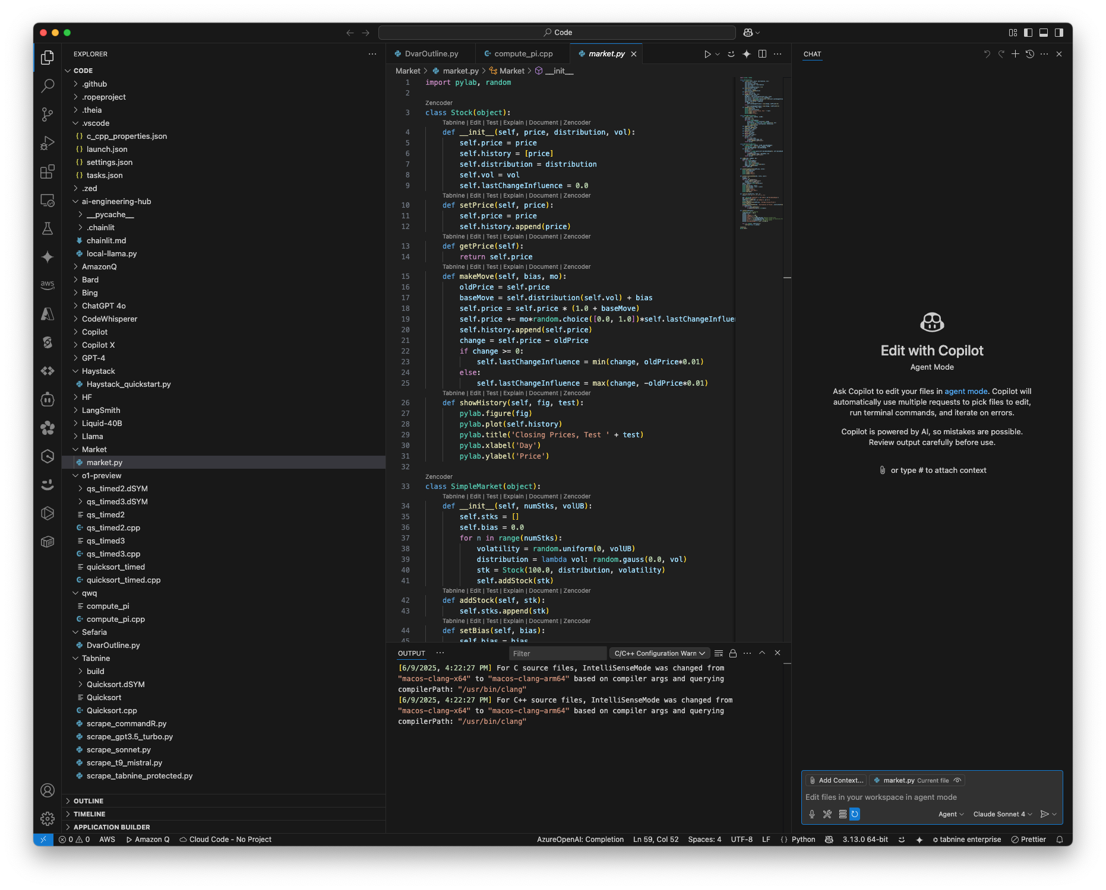Click the agent mode link
Viewport: 1106px width, 890px height.
[966, 392]
